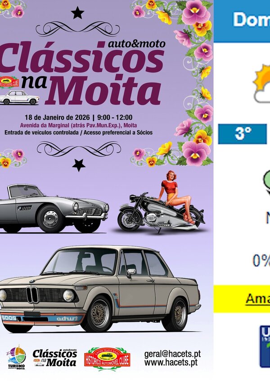Click the black star above the title

(x=78, y=13)
